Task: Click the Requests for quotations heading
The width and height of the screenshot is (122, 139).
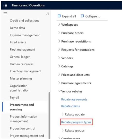Action: point(78,50)
